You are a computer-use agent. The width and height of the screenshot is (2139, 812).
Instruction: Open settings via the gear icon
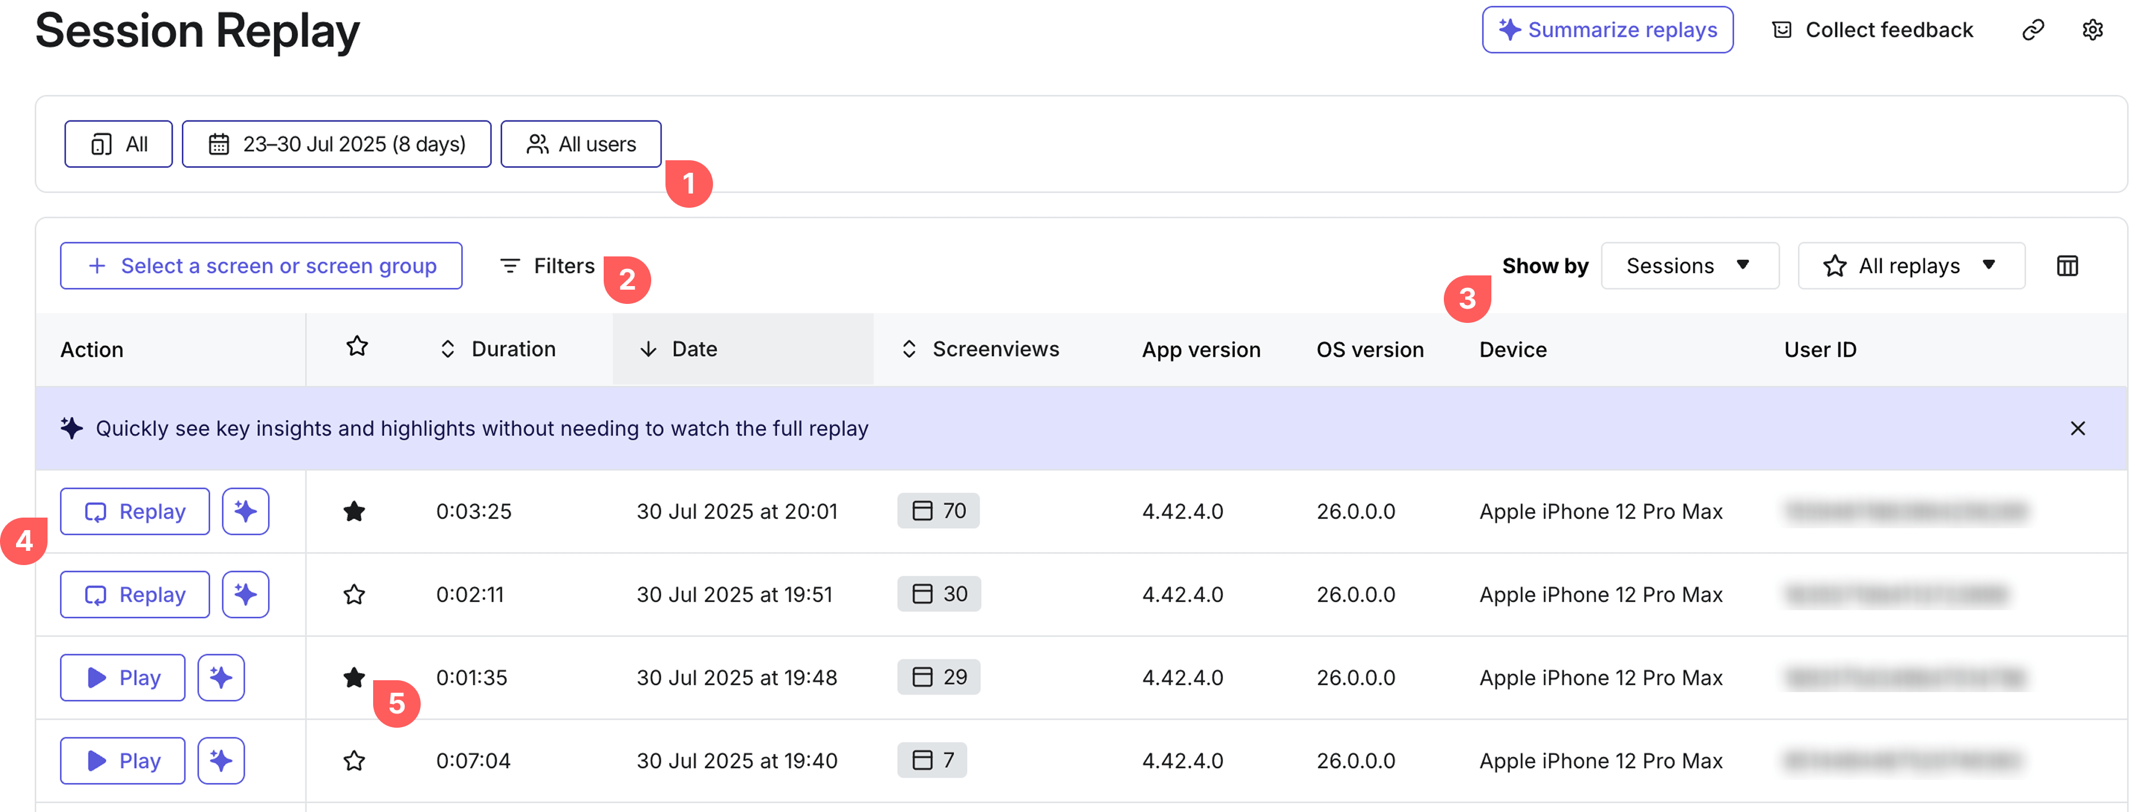tap(2093, 30)
